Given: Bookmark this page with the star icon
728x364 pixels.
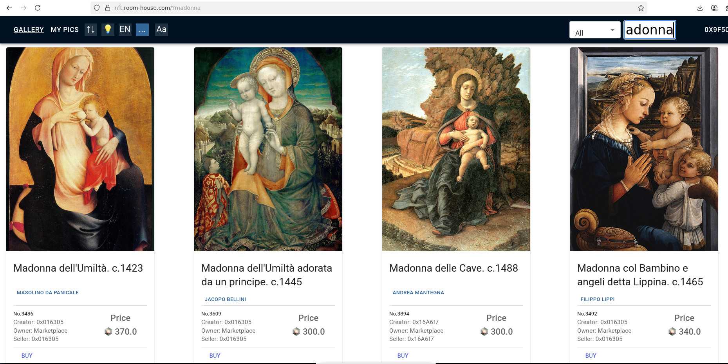Looking at the screenshot, I should tap(641, 8).
